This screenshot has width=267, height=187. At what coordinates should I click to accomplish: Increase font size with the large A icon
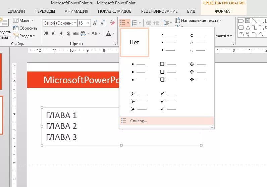[x=95, y=23]
